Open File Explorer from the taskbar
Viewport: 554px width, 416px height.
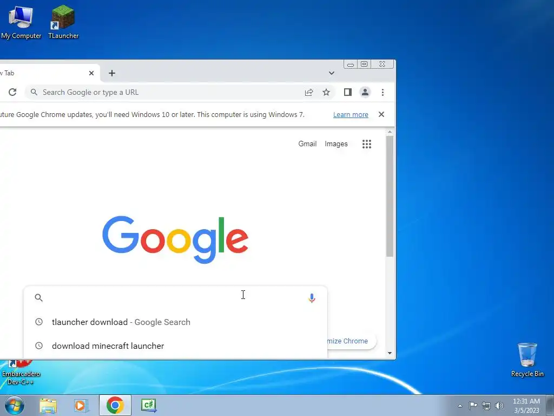(48, 405)
